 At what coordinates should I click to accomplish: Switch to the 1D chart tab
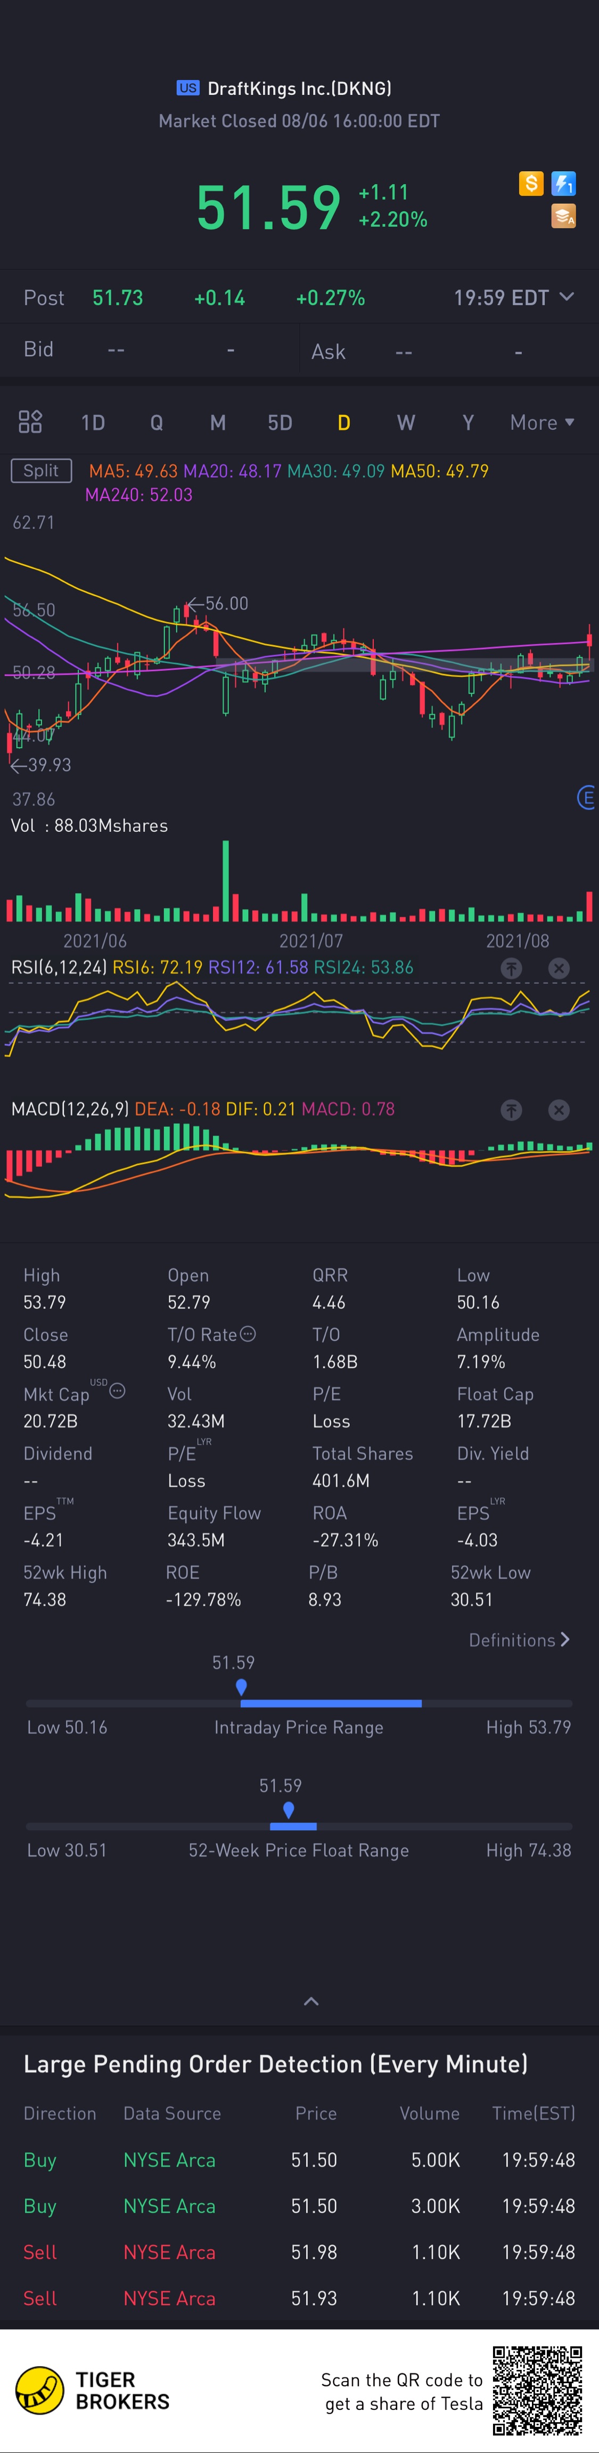[x=93, y=423]
